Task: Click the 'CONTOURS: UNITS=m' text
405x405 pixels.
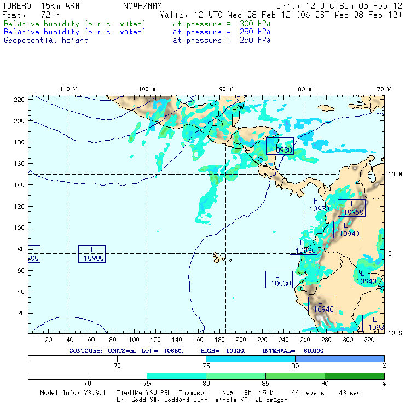Action: (x=102, y=351)
